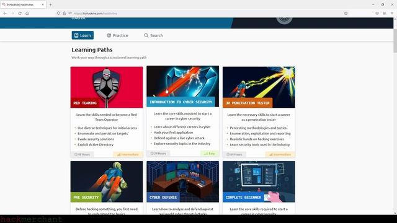Screen dimensions: 397x223
Task: Click 'Defend against a live cyber attack' bullet
Action: 179,138
